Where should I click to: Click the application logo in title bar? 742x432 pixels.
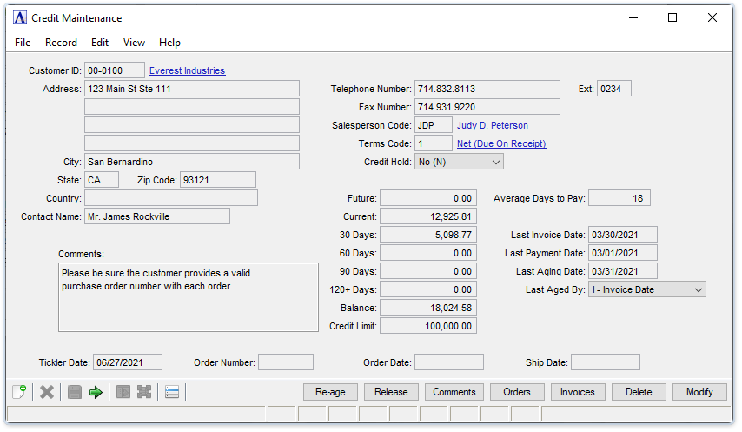pos(20,17)
